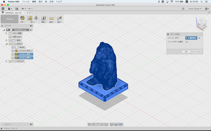Click the 作成 mesh create tool icon
211x131 pixels.
point(22,18)
